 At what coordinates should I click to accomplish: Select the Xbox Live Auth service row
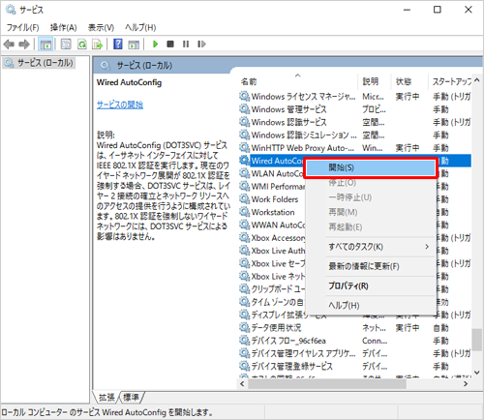(x=272, y=251)
